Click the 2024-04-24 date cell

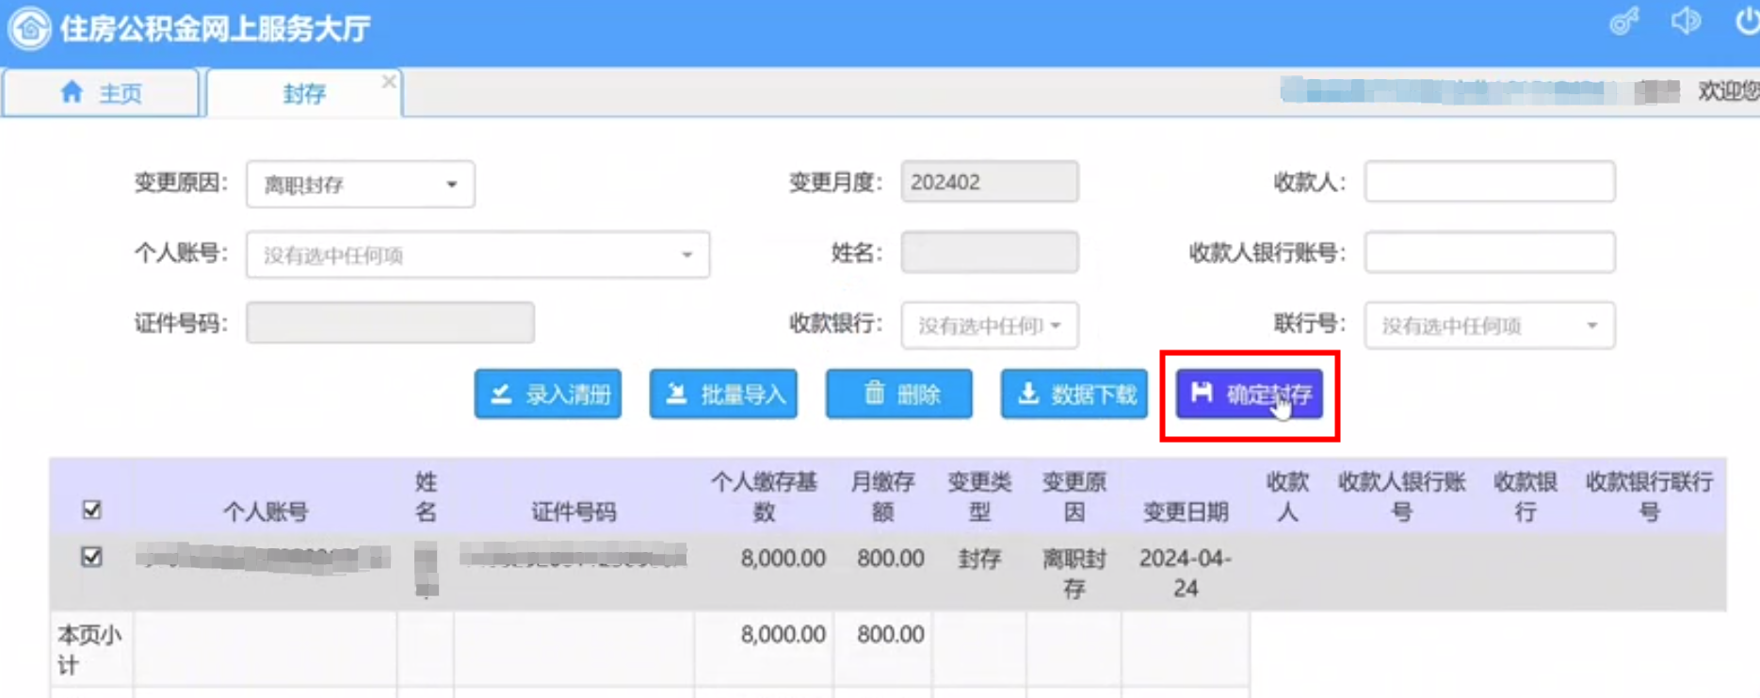coord(1186,573)
